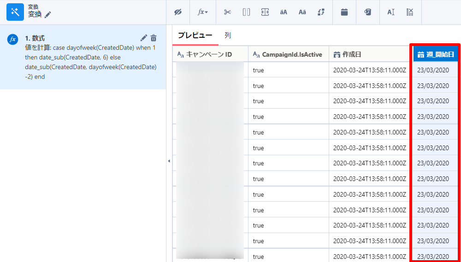The image size is (461, 262).
Task: Click the bracket column toolbar icon
Action: (246, 12)
